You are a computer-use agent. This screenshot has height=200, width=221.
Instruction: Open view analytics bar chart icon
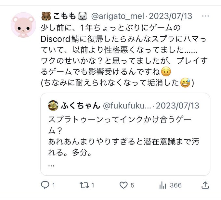(x=163, y=185)
